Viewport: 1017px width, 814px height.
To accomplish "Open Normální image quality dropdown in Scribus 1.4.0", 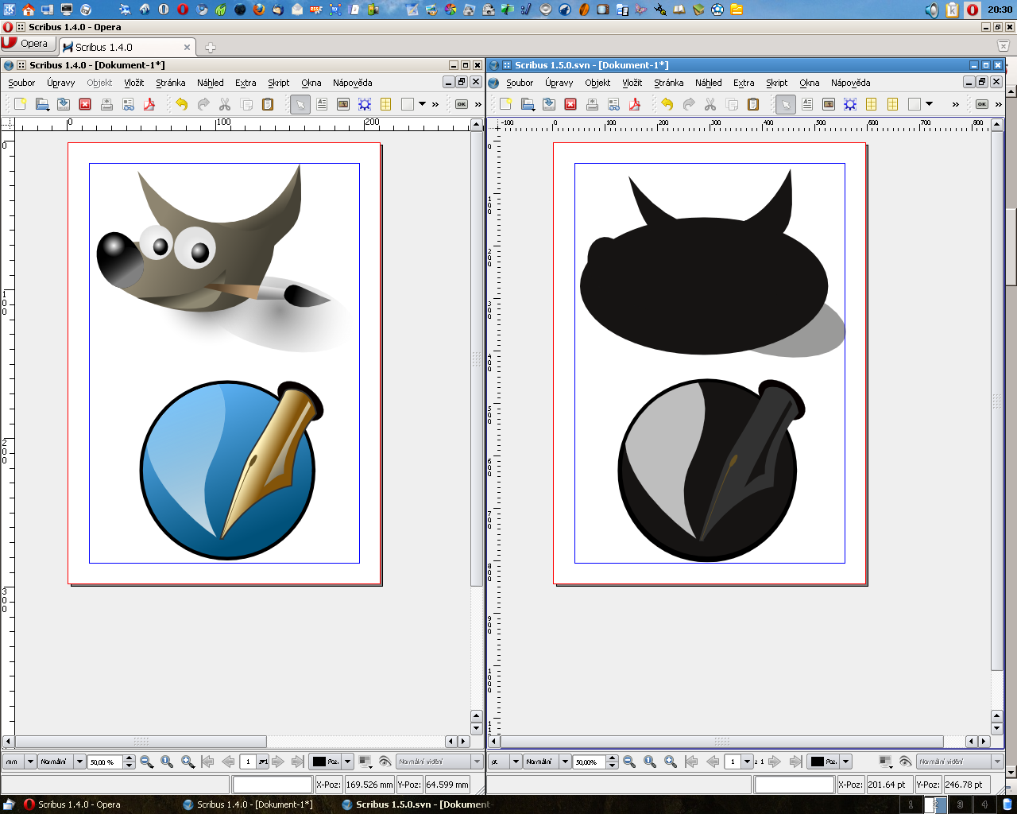I will (x=62, y=762).
